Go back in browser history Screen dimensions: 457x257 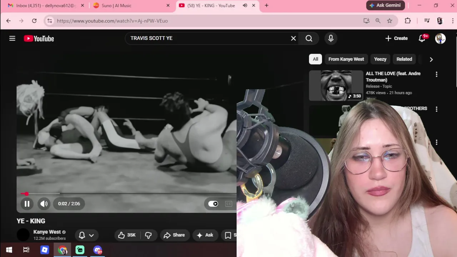click(9, 21)
